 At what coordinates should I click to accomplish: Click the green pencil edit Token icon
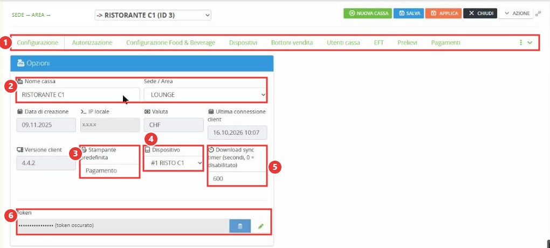point(260,226)
